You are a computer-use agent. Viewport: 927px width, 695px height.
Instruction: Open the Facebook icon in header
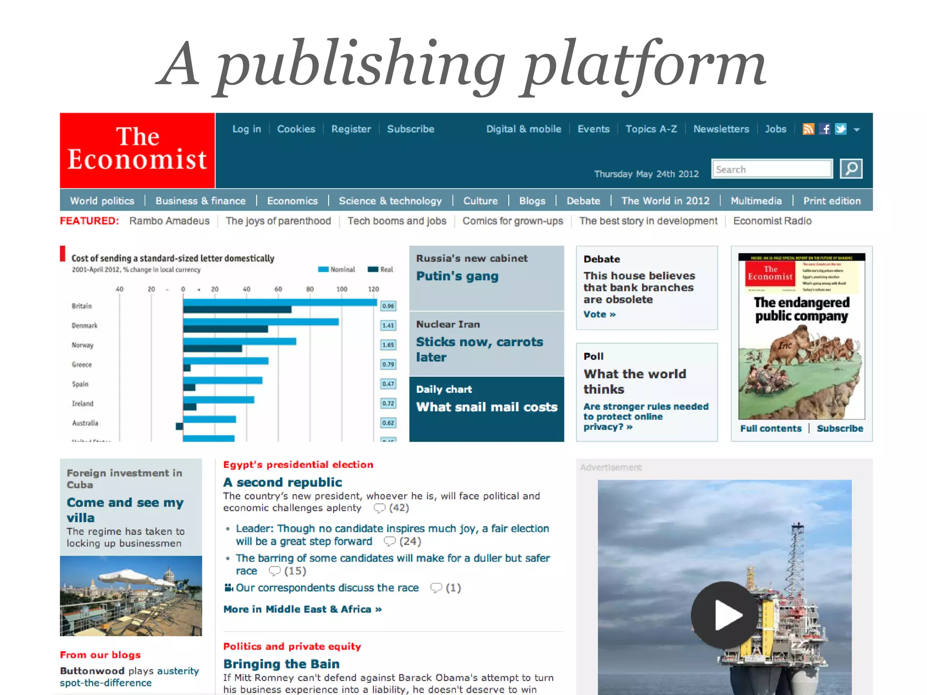[825, 129]
